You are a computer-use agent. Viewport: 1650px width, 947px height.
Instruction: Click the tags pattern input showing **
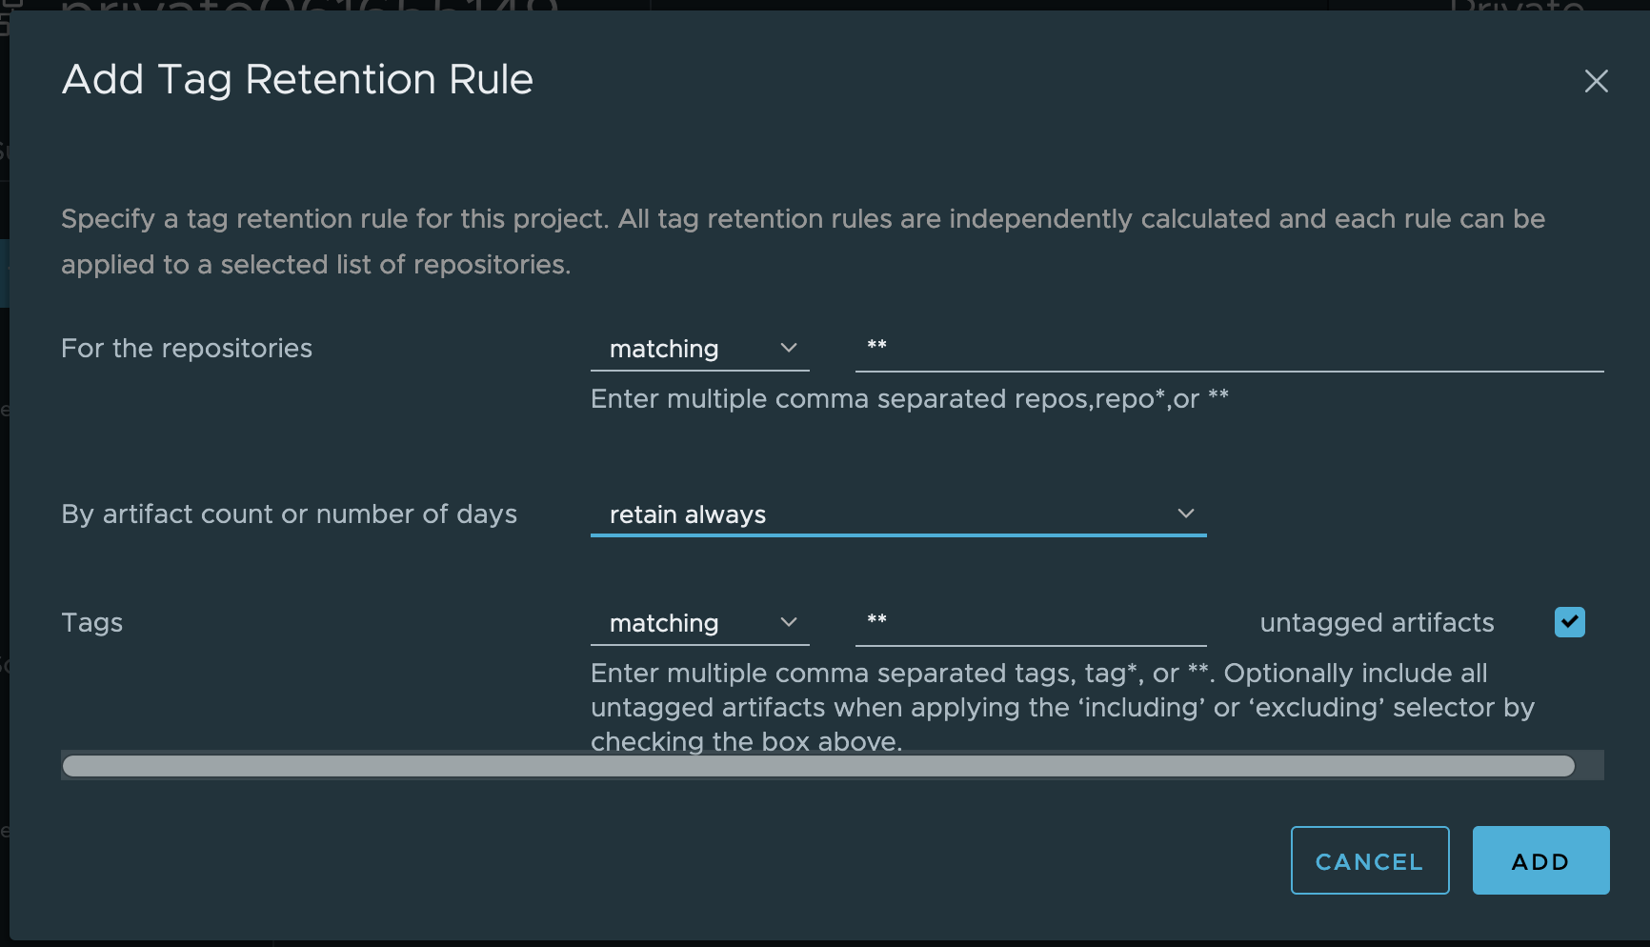pos(1029,623)
